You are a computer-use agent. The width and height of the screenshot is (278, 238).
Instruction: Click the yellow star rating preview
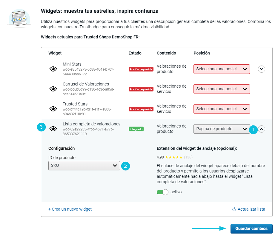[173, 157]
